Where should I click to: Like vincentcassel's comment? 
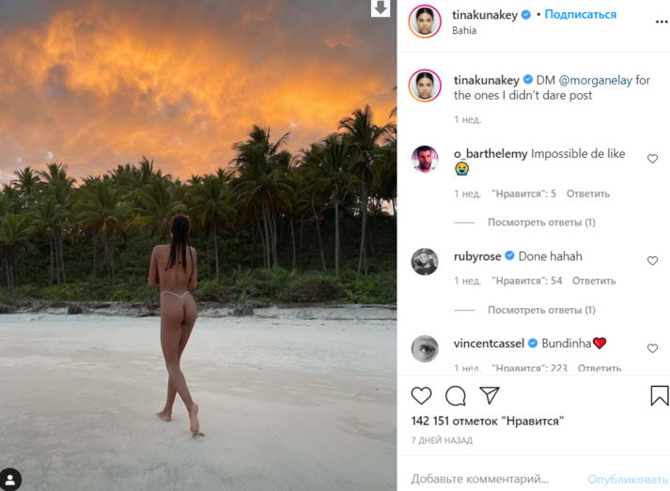(x=653, y=348)
